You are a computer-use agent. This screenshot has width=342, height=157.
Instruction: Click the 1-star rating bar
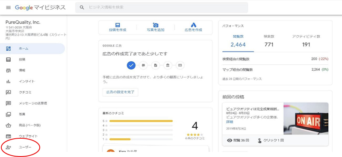tap(141, 139)
